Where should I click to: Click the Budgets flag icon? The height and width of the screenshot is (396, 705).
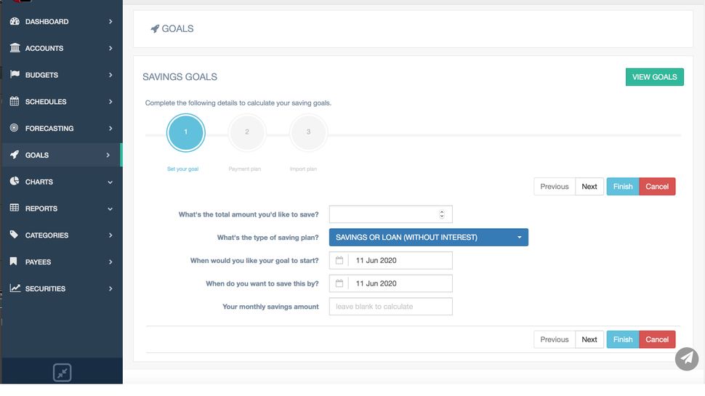point(15,75)
